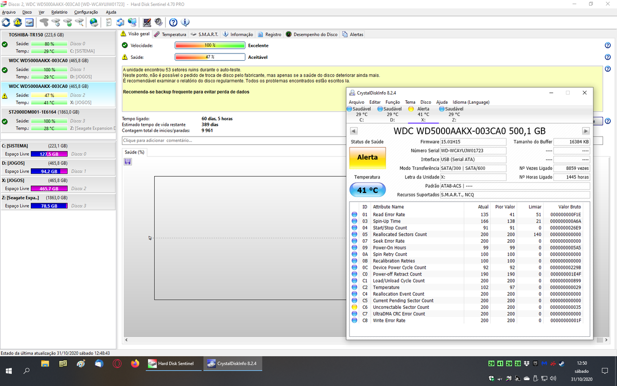Image resolution: width=617 pixels, height=386 pixels.
Task: Click the blue sync arrows document icon
Action: [x=120, y=22]
